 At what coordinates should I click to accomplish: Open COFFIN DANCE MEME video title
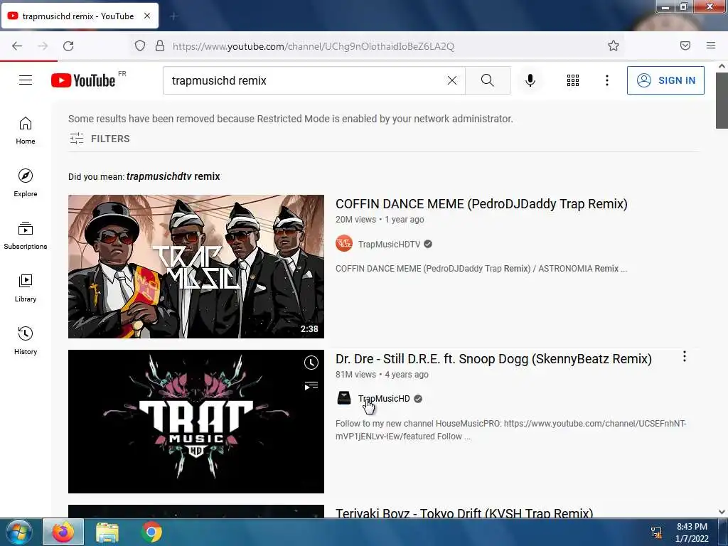(x=481, y=204)
